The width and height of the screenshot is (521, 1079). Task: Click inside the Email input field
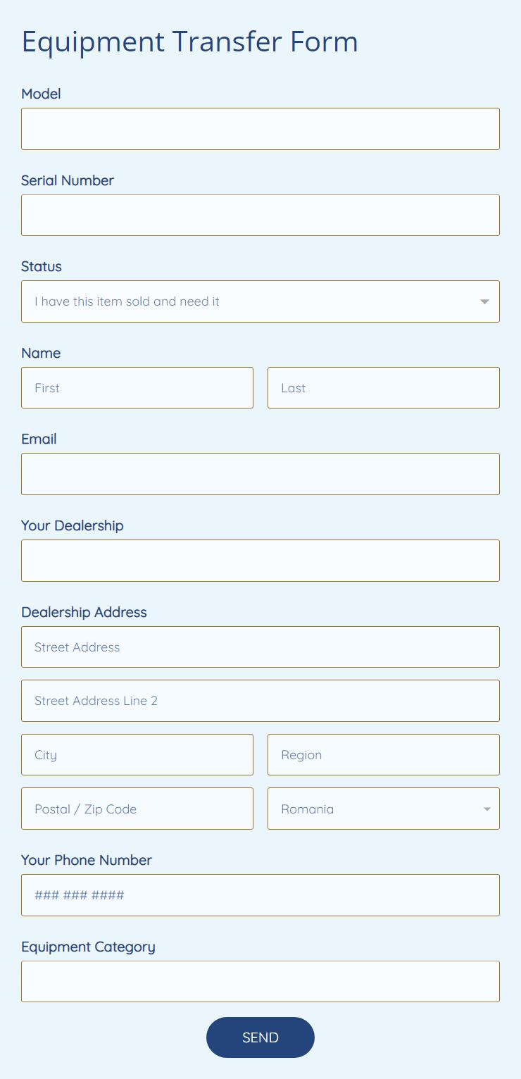coord(260,473)
